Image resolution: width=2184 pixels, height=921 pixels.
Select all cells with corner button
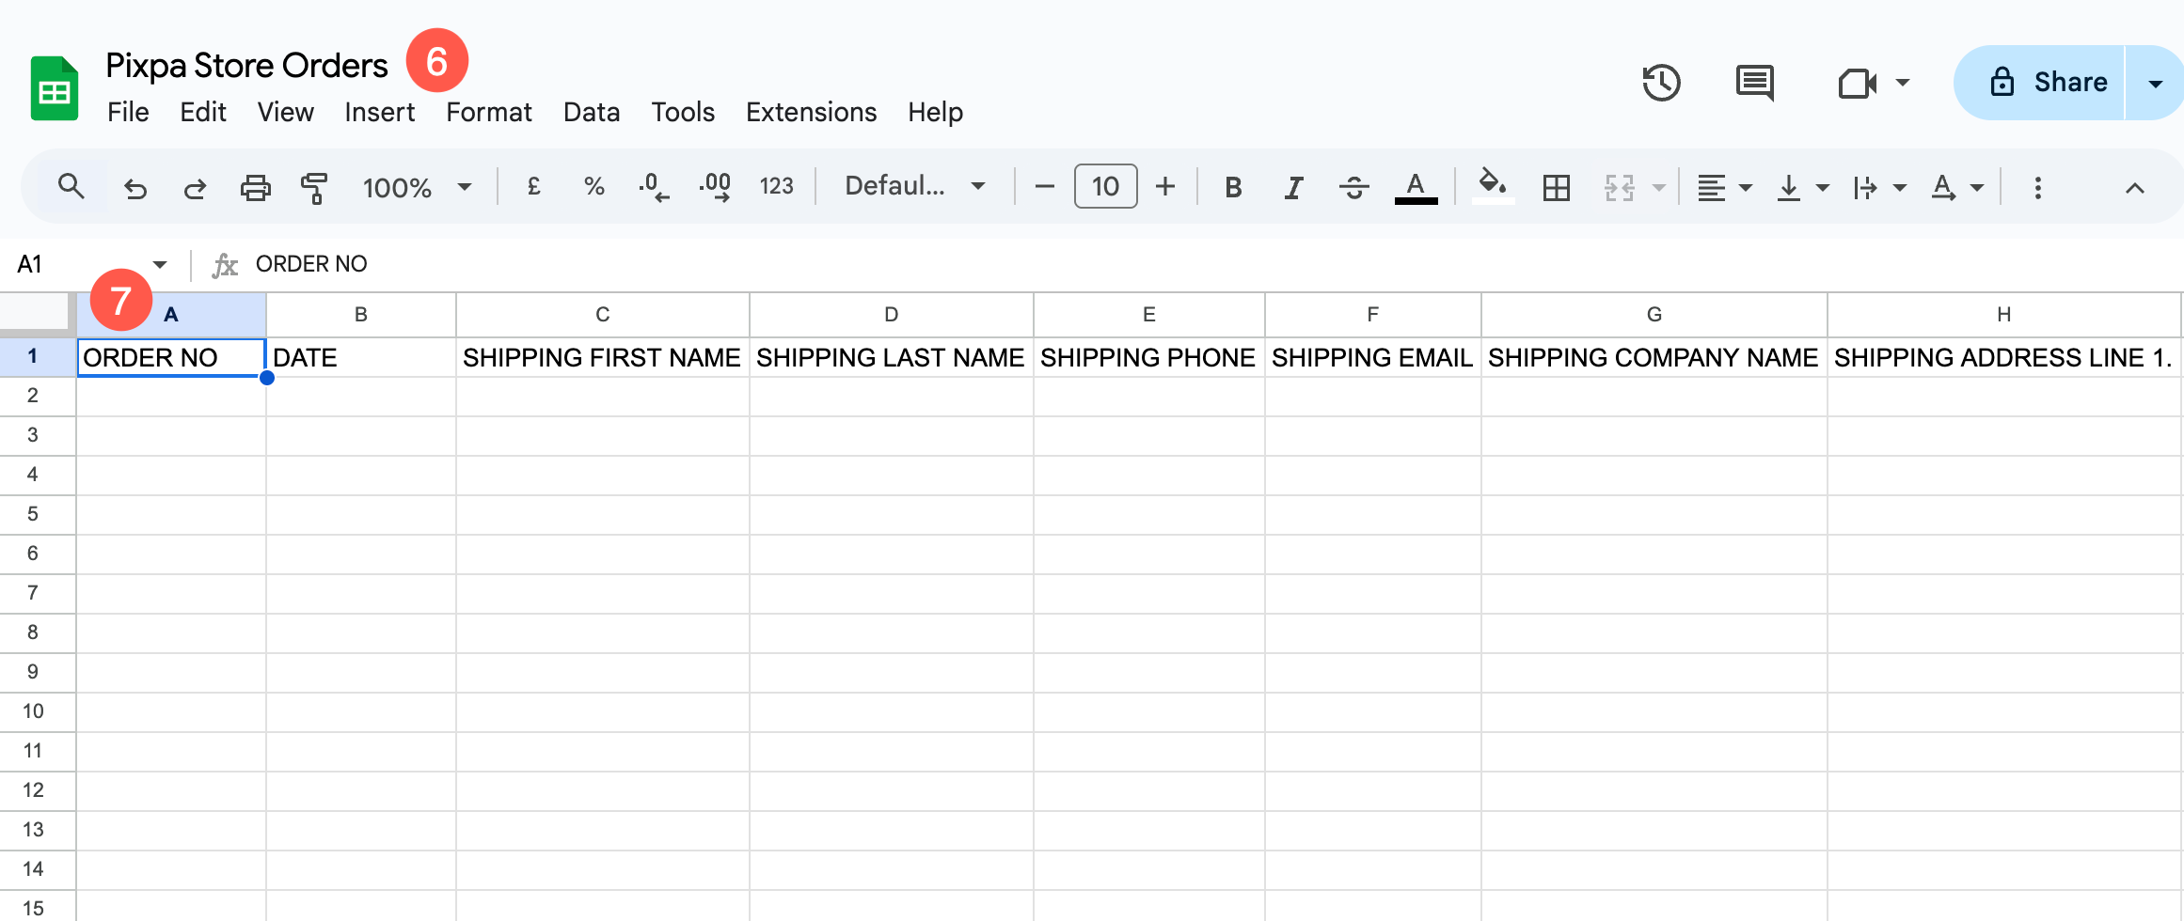pos(37,313)
